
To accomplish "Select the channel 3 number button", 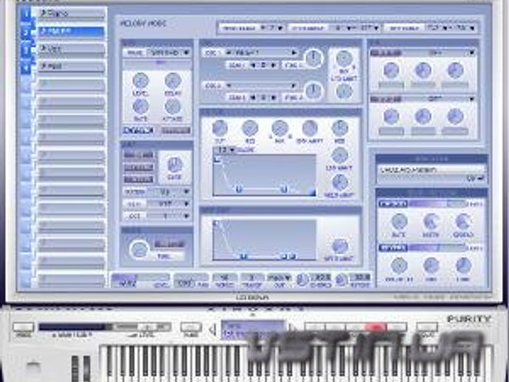I will point(27,50).
